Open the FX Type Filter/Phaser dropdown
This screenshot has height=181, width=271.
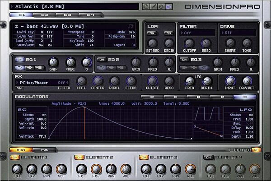[x=36, y=83]
